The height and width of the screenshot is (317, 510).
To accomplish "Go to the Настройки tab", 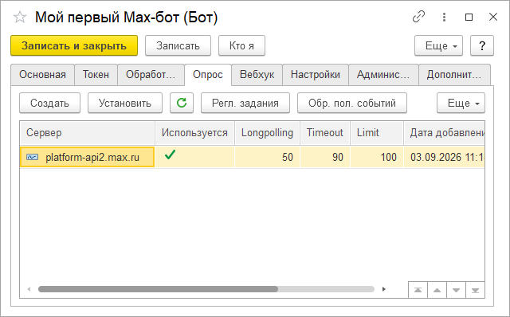I will tap(316, 75).
